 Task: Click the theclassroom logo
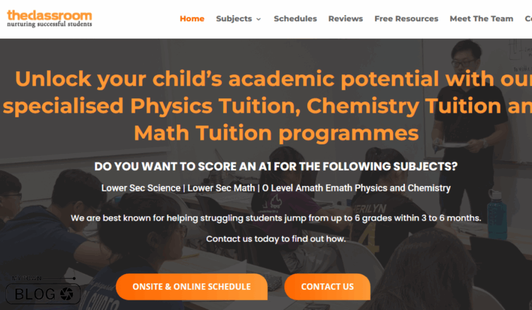click(x=49, y=15)
